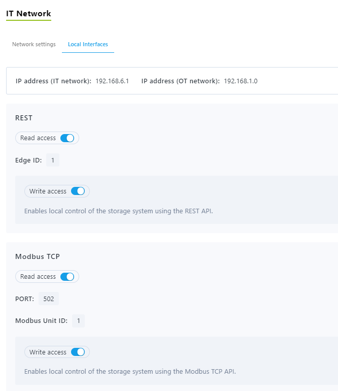Click the Modbus TCP section title
The width and height of the screenshot is (338, 391).
(x=38, y=256)
